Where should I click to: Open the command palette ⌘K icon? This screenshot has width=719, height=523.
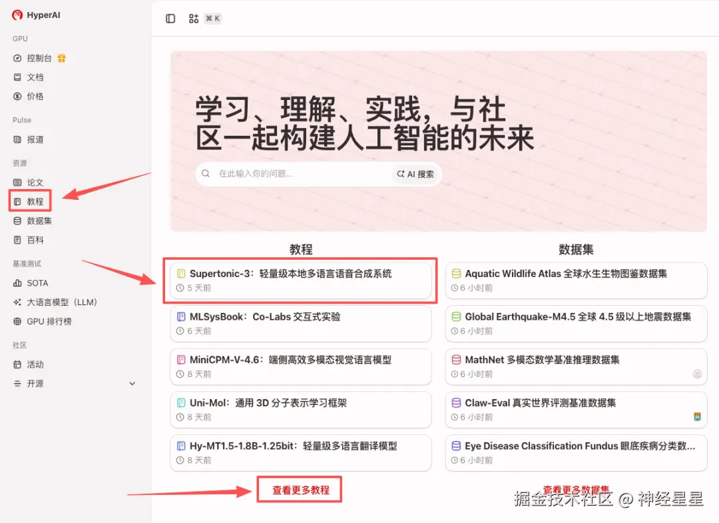(x=194, y=19)
